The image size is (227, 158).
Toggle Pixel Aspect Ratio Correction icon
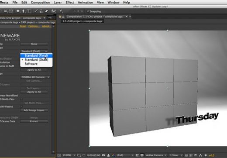coord(186,155)
